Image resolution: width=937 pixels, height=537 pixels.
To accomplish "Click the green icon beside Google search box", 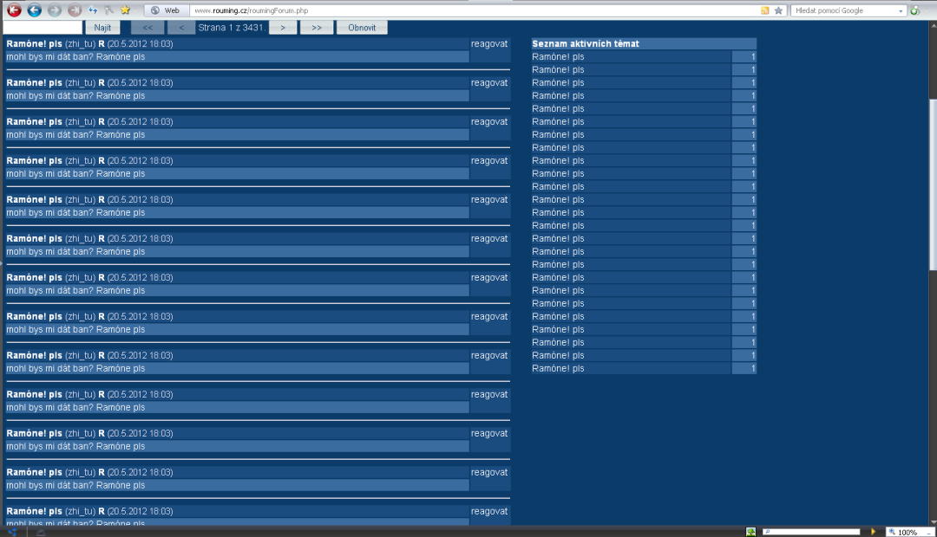I will coord(914,10).
